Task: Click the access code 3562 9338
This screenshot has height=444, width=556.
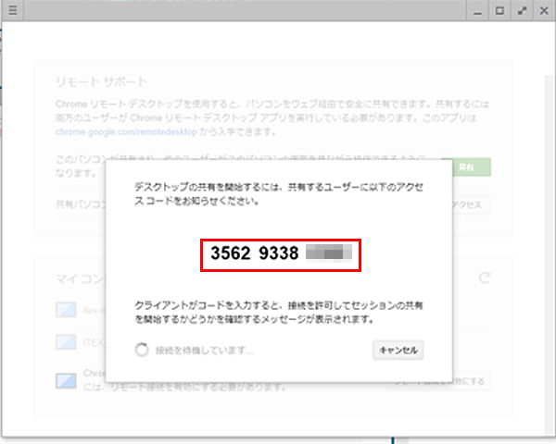Action: (253, 252)
